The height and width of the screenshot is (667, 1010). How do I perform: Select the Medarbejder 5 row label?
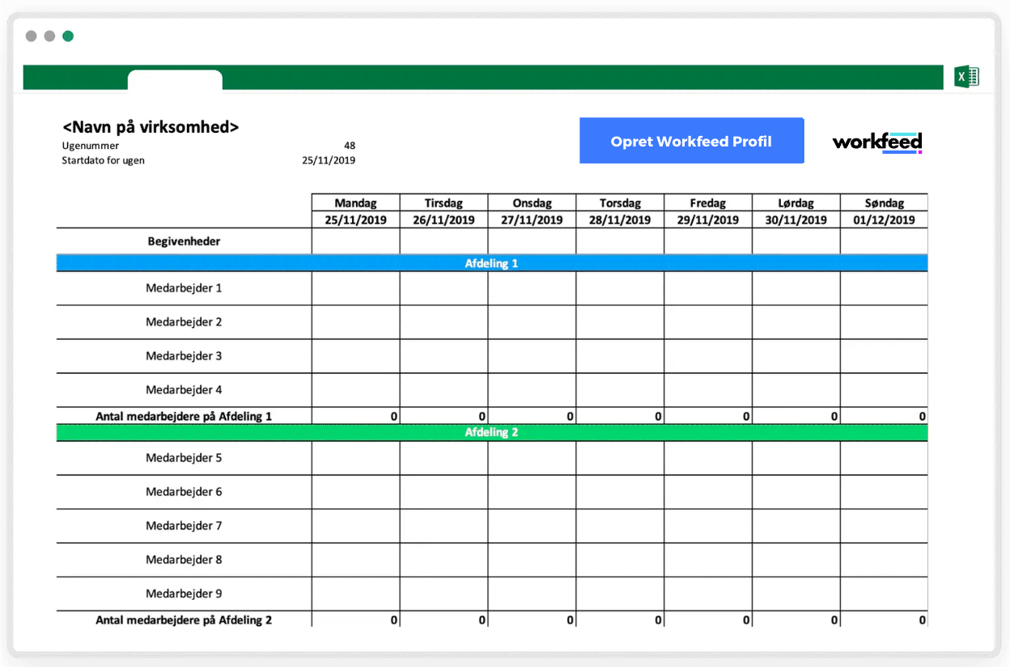(x=182, y=457)
